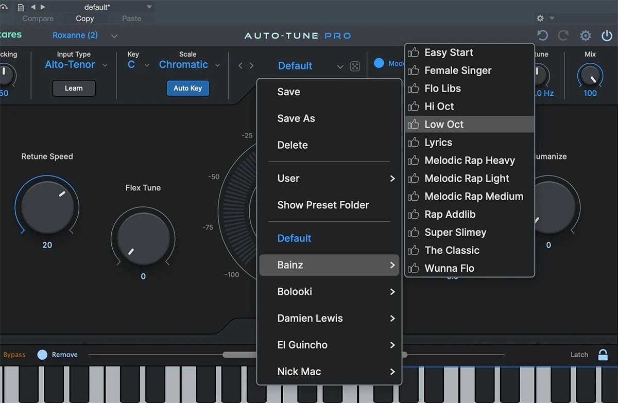Click the lock icon beside Latch

(603, 355)
